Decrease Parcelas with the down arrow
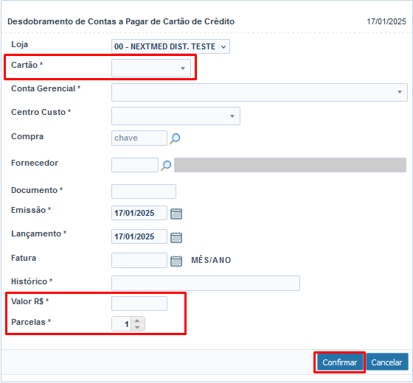Image resolution: width=413 pixels, height=383 pixels. (x=137, y=327)
